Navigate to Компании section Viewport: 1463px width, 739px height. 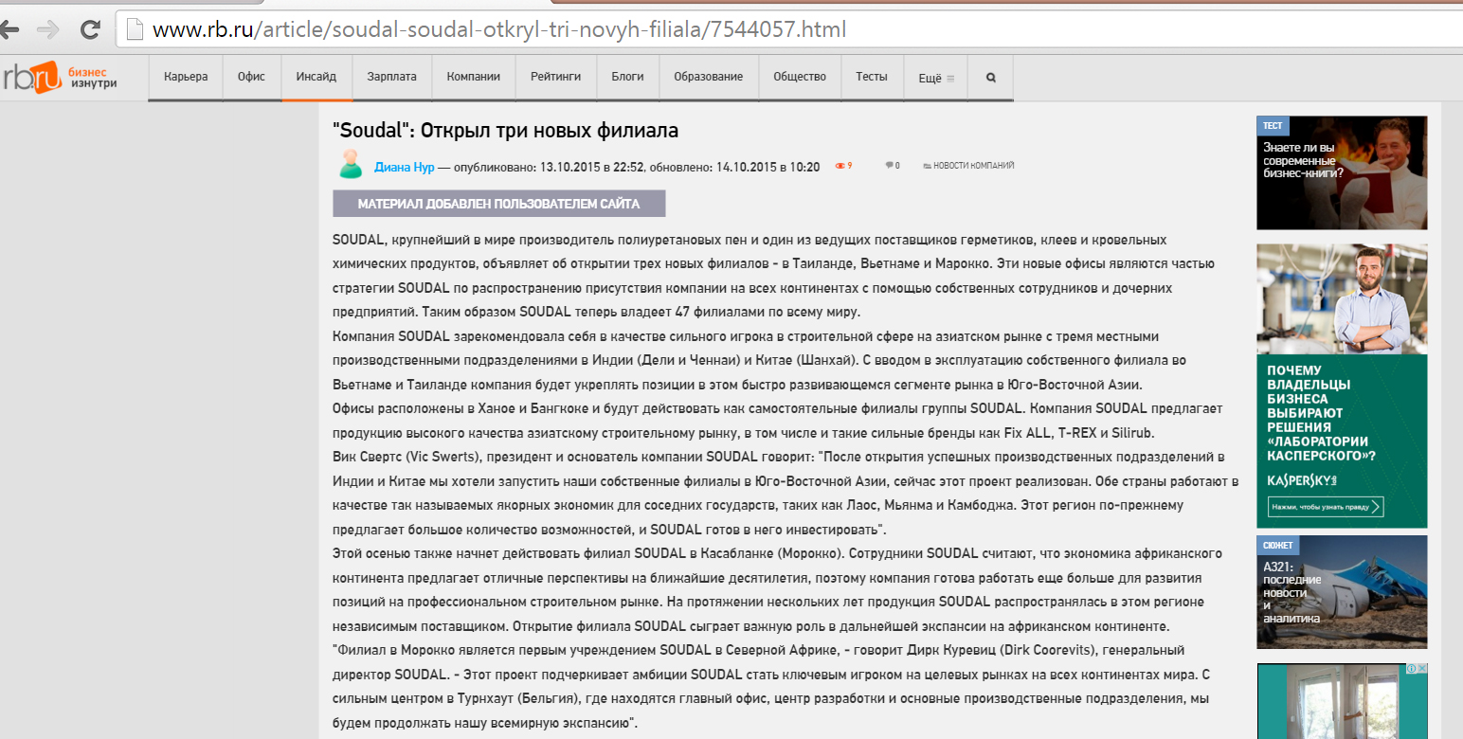pos(474,78)
